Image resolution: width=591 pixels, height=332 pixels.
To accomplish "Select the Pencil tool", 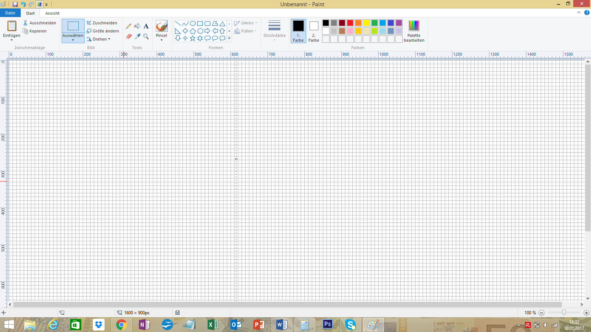I will point(129,26).
